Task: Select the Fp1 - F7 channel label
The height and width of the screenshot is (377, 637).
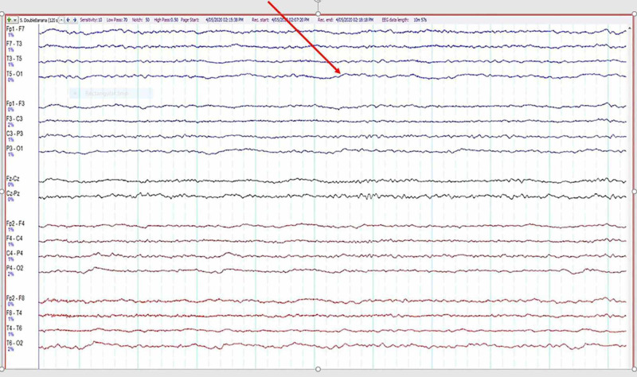Action: pos(15,29)
